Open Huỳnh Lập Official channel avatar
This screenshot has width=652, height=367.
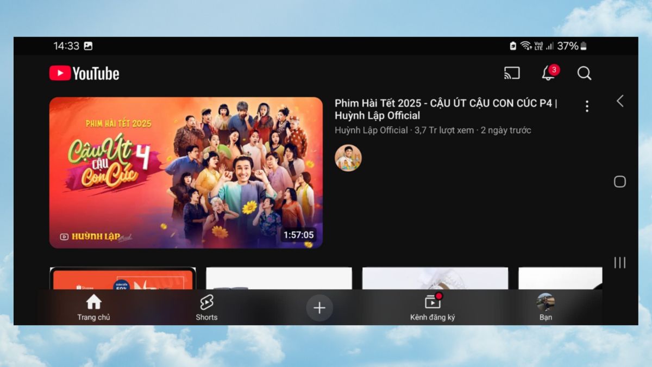pos(348,158)
